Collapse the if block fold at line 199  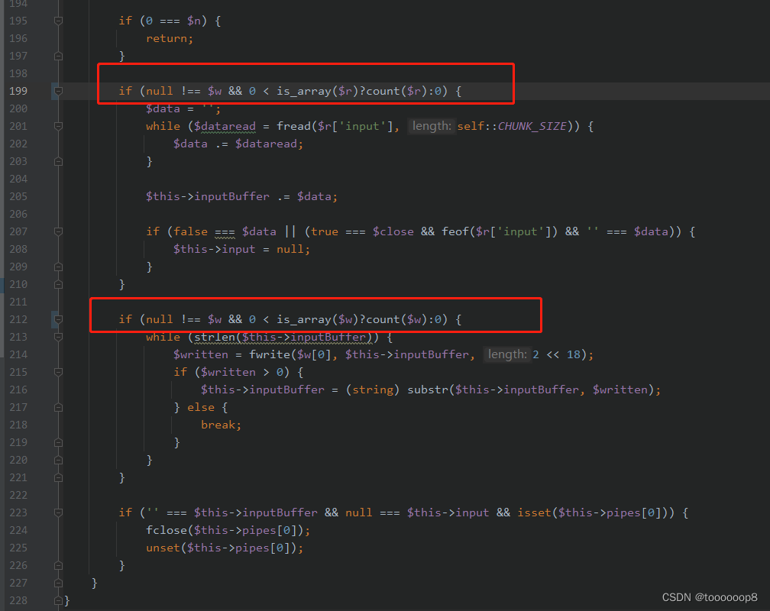point(57,91)
